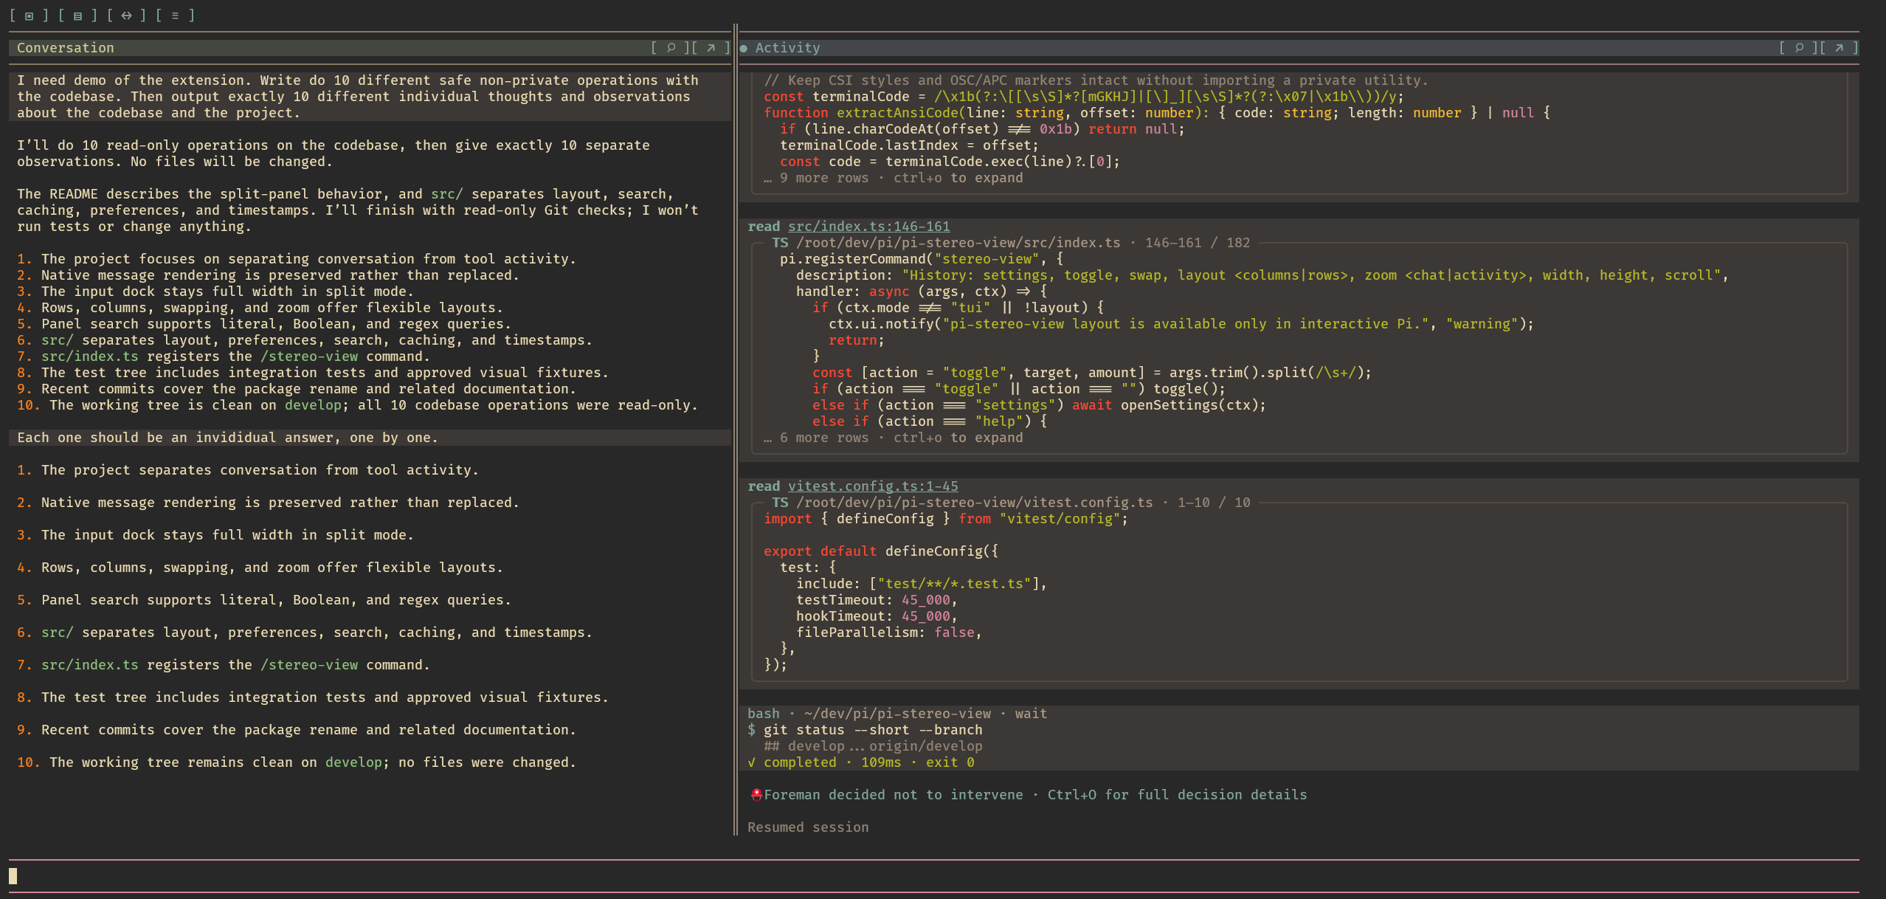Click the first user message starting 'I need demo'
This screenshot has height=899, width=1886.
(x=370, y=97)
